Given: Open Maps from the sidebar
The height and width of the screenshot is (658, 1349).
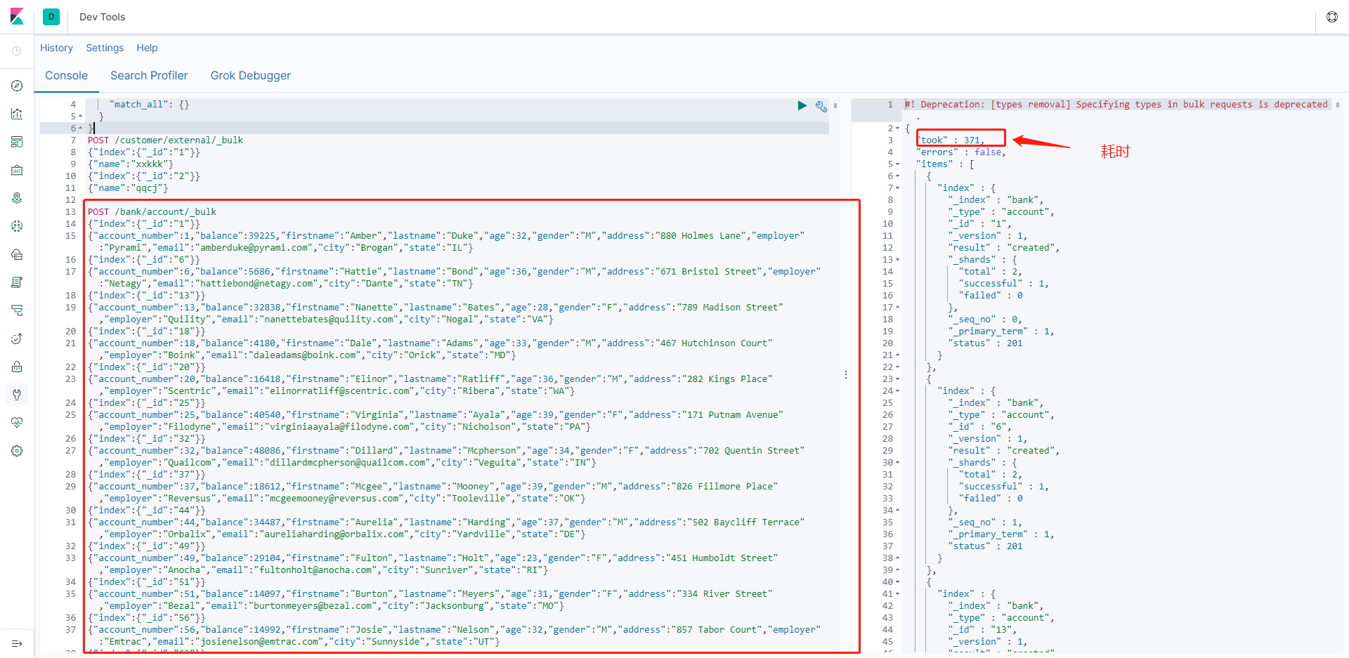Looking at the screenshot, I should 17,198.
